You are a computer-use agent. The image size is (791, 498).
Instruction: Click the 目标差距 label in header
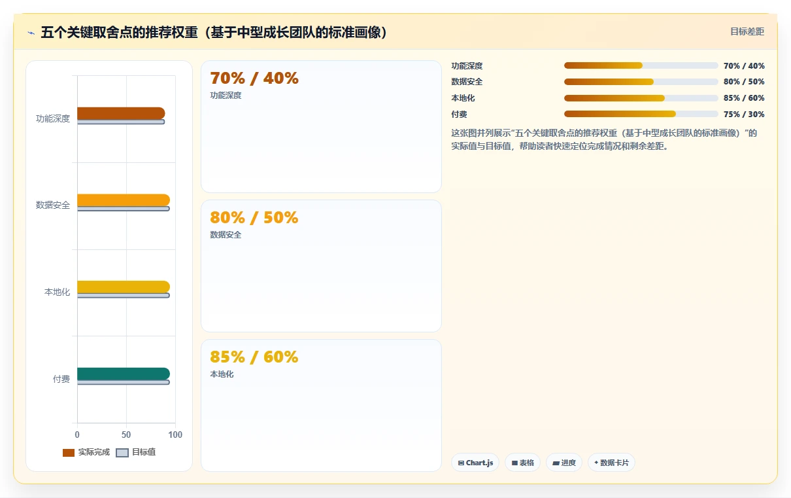747,31
